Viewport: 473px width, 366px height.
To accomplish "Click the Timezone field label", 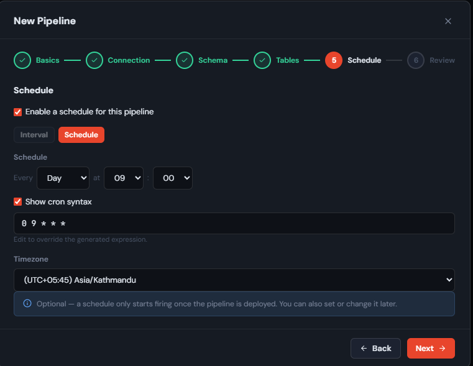I will pos(31,259).
